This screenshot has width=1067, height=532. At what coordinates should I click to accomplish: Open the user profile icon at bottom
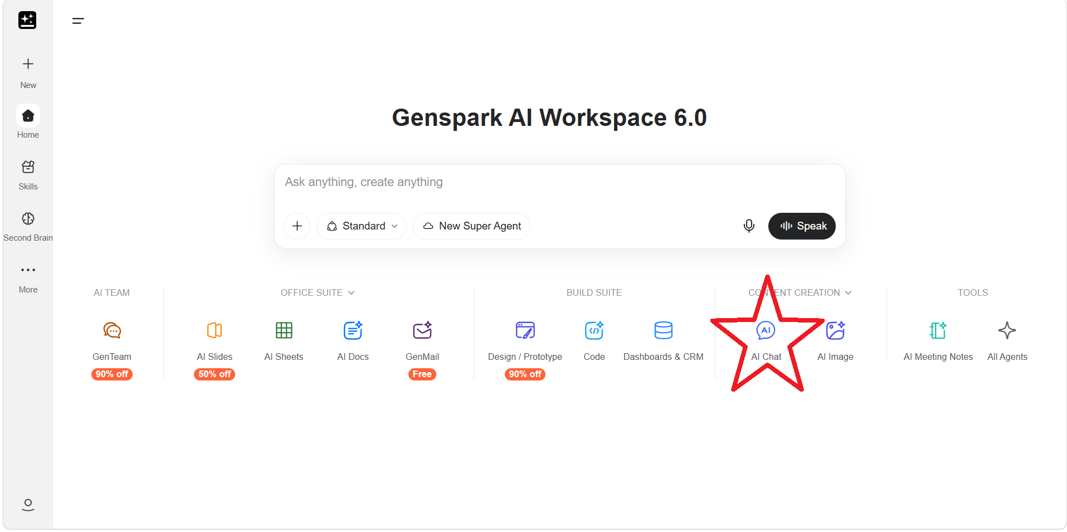pos(28,505)
